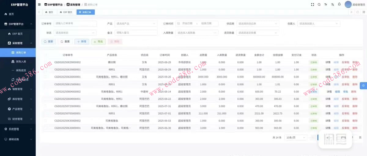Select the 采购订单 tab
This screenshot has width=367, height=156.
[x=86, y=12]
